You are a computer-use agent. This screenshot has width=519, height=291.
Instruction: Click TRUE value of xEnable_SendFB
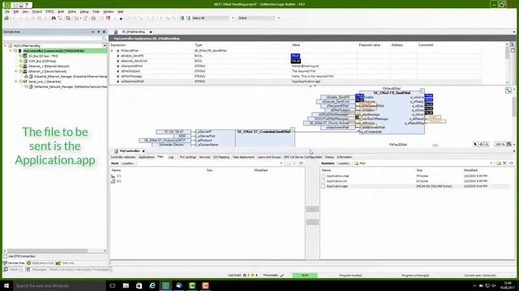pos(295,56)
